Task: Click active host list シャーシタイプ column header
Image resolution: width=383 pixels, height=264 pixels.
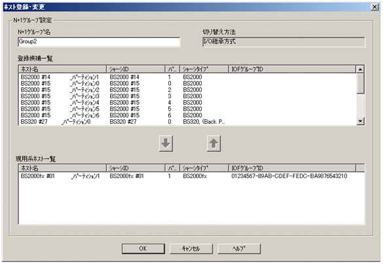Action: 204,168
